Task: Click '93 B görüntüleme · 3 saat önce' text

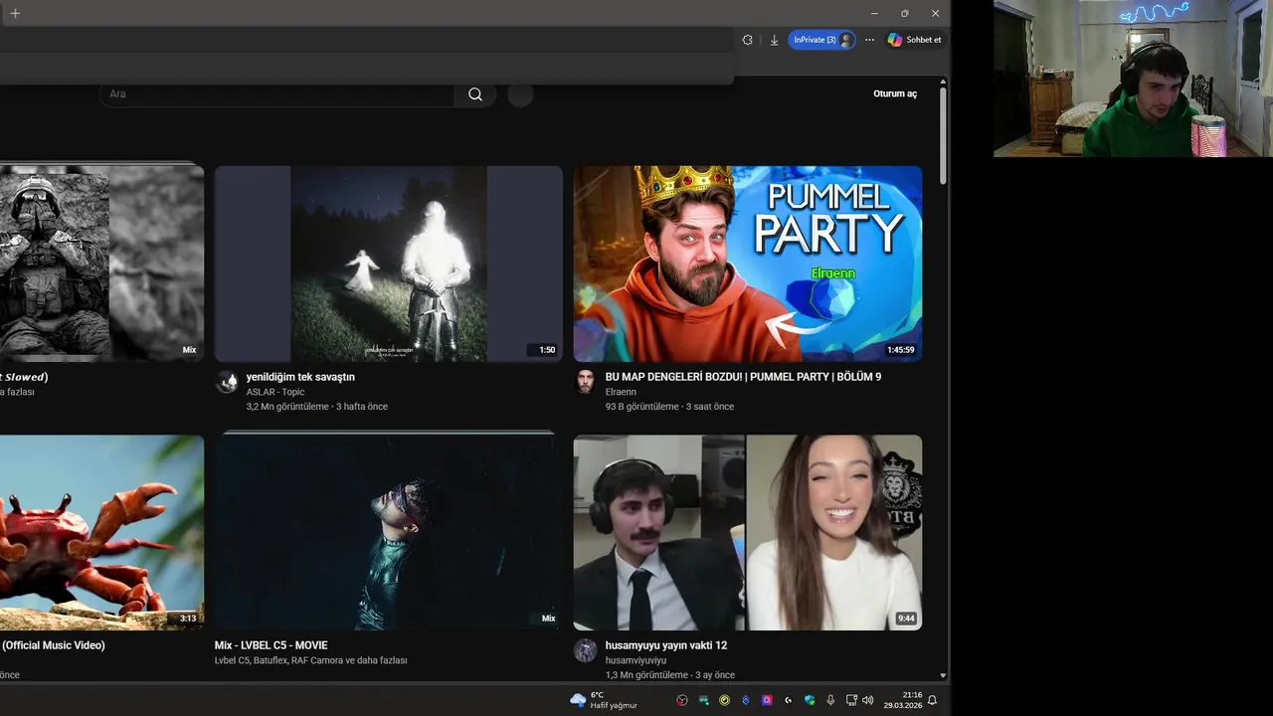Action: 669,407
